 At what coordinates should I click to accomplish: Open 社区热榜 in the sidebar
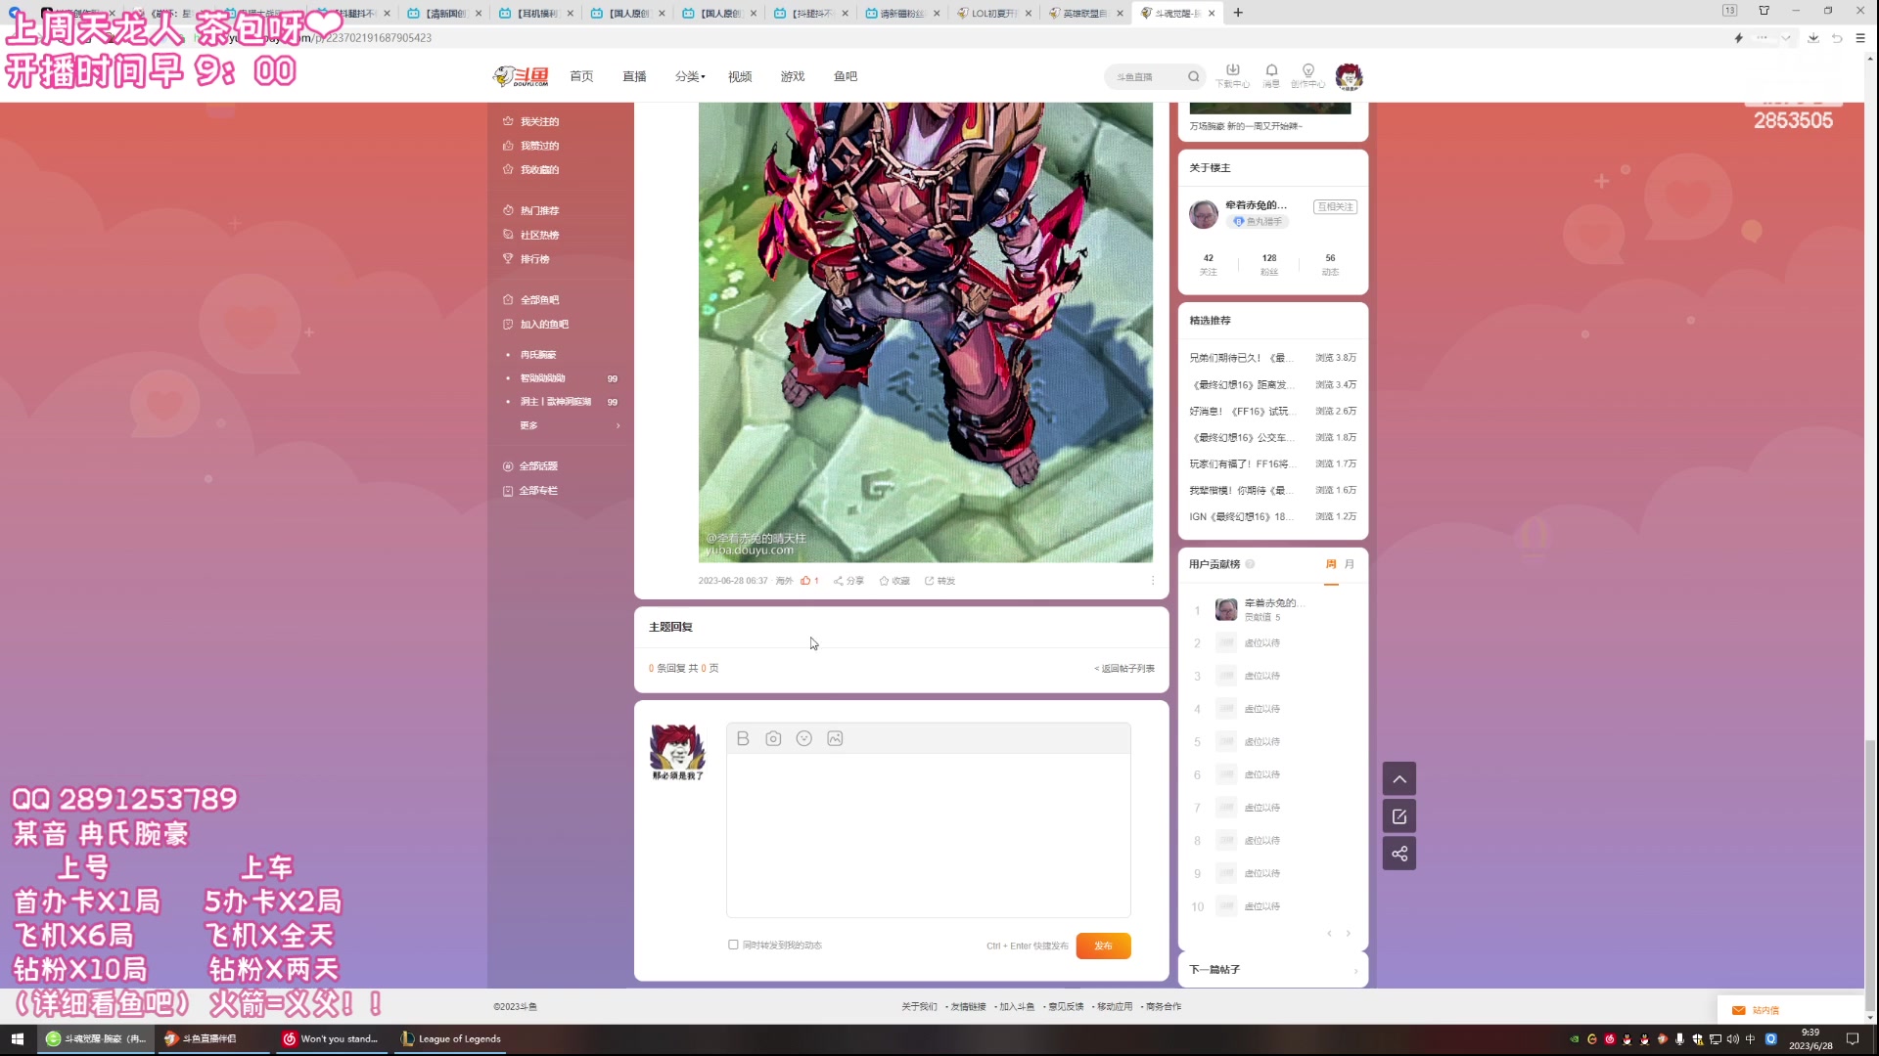click(531, 235)
